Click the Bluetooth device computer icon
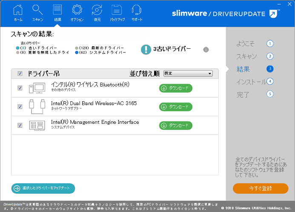This screenshot has width=295, height=212. click(x=37, y=88)
